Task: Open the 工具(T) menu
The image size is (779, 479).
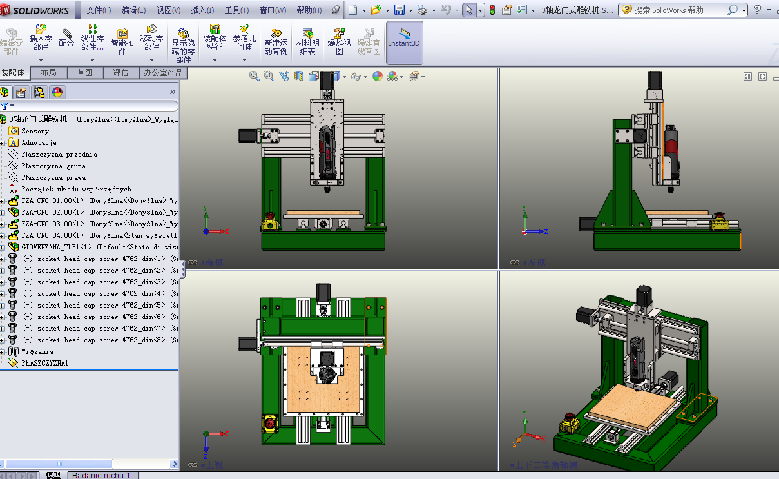Action: [x=236, y=10]
